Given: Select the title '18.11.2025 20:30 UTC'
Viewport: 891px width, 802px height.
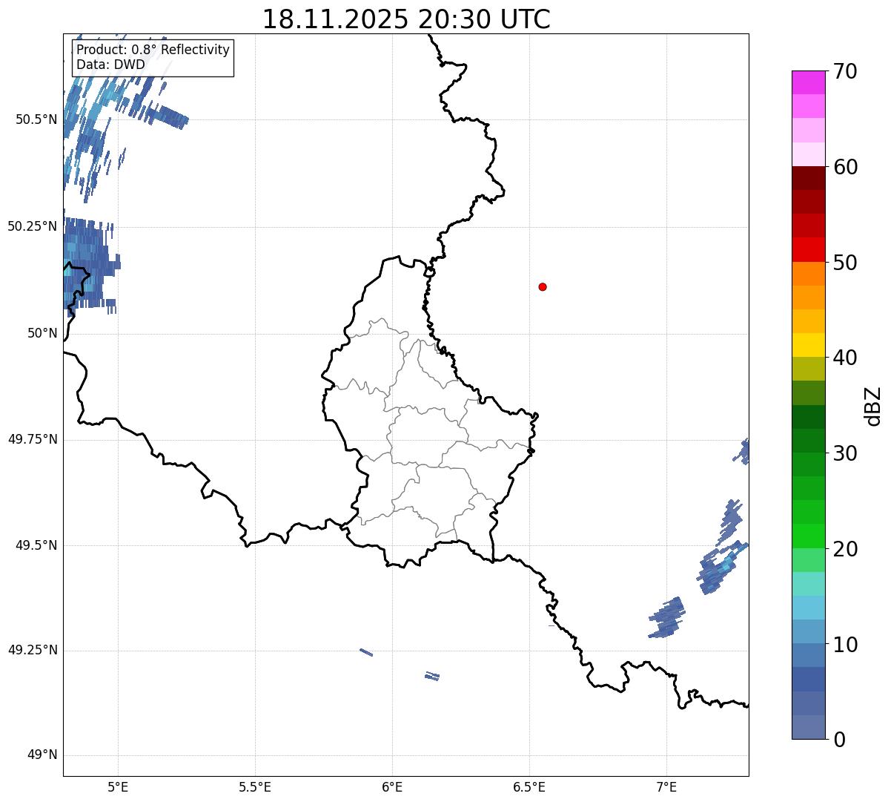Looking at the screenshot, I should [x=406, y=19].
